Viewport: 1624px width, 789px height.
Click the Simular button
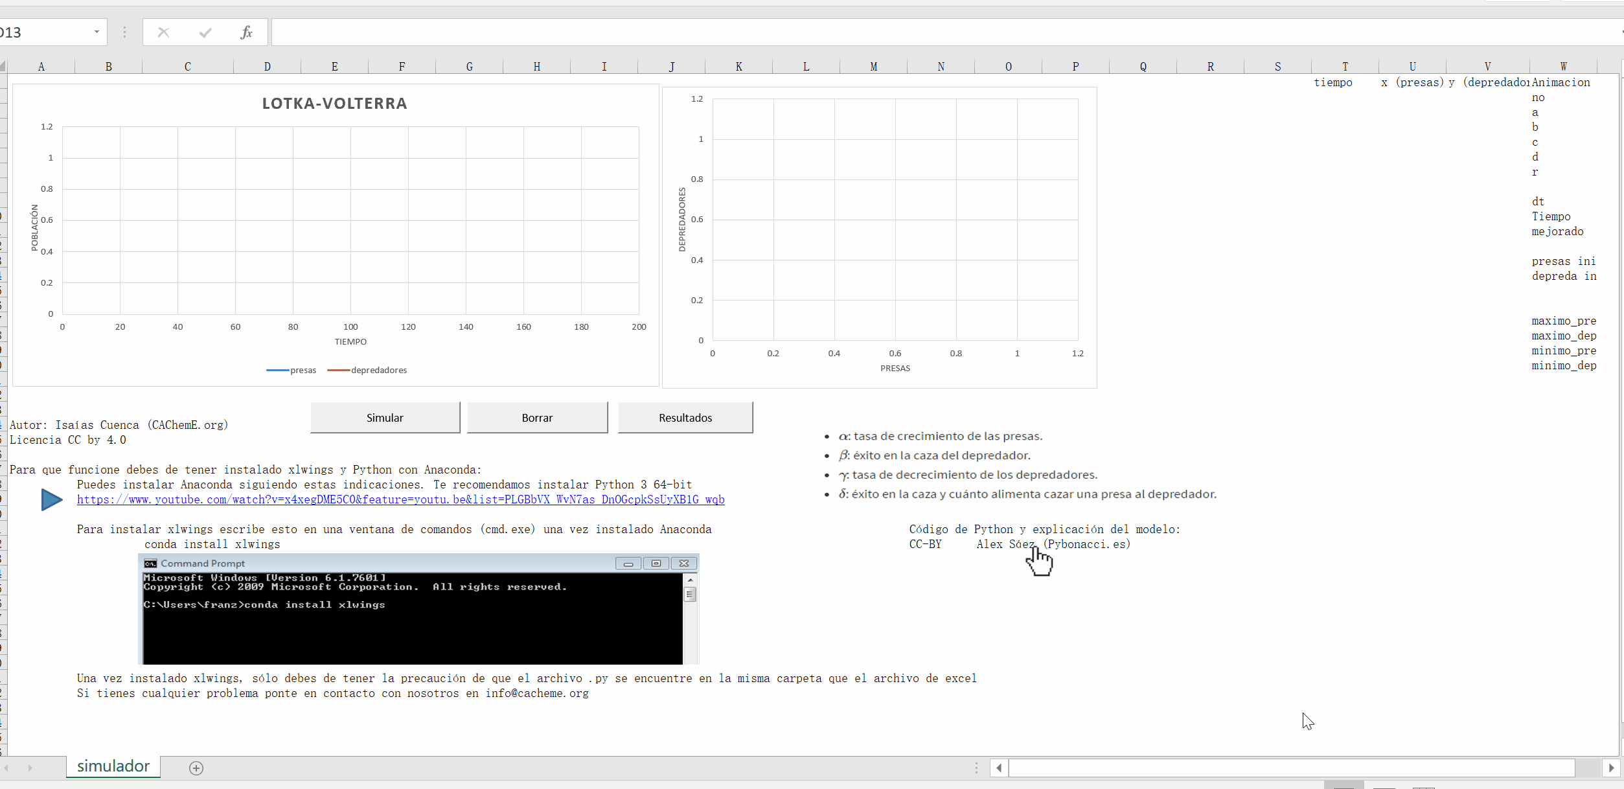(x=385, y=418)
